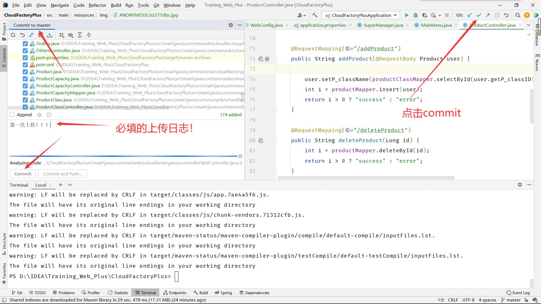Click the Commit button to save changes
The image size is (541, 304).
(x=23, y=173)
